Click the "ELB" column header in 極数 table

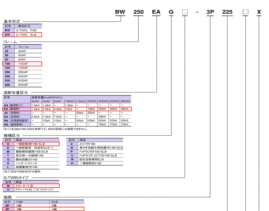55,202
